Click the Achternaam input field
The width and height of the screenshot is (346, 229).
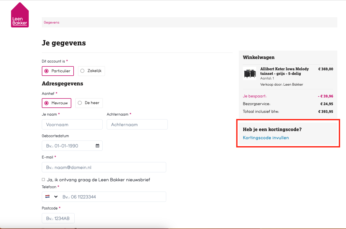(x=137, y=124)
